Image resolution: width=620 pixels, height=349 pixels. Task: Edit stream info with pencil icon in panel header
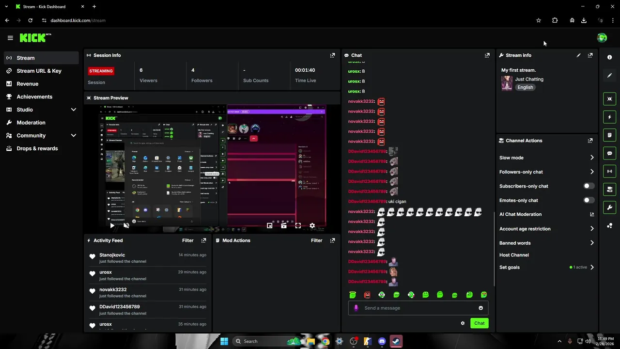point(578,55)
